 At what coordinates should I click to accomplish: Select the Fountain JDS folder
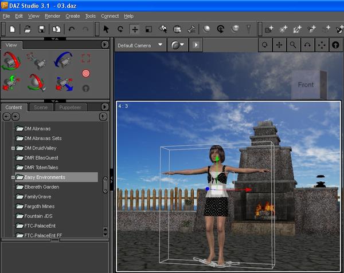point(34,216)
